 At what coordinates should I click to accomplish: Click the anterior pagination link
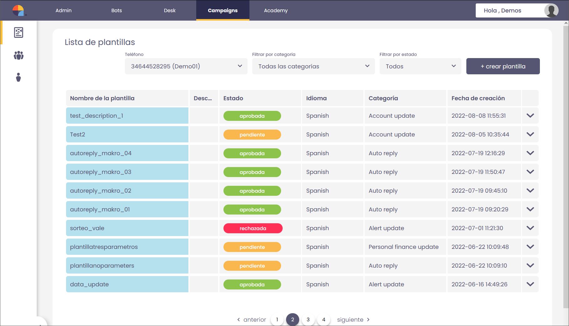tap(252, 319)
